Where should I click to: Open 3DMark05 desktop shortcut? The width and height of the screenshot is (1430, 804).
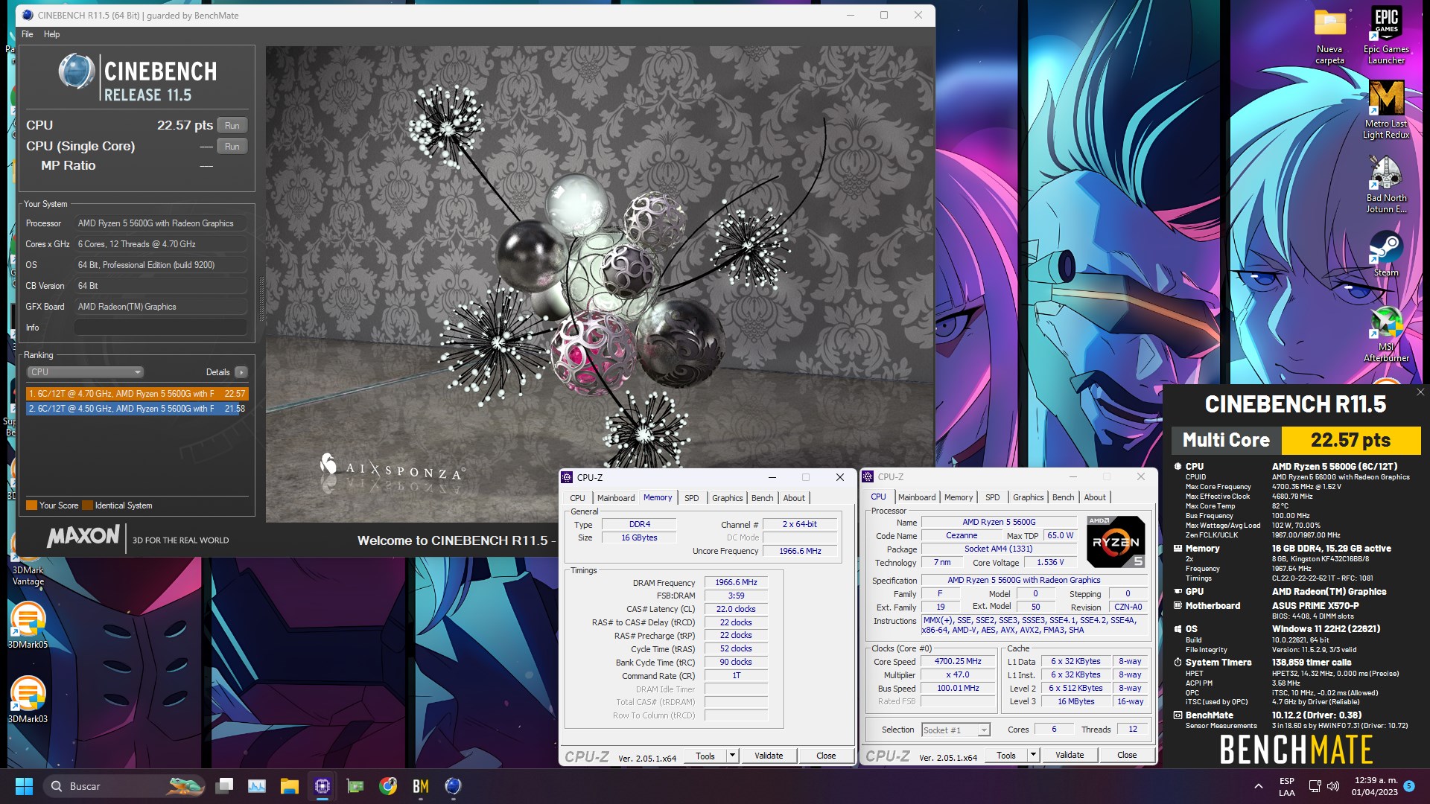point(28,624)
